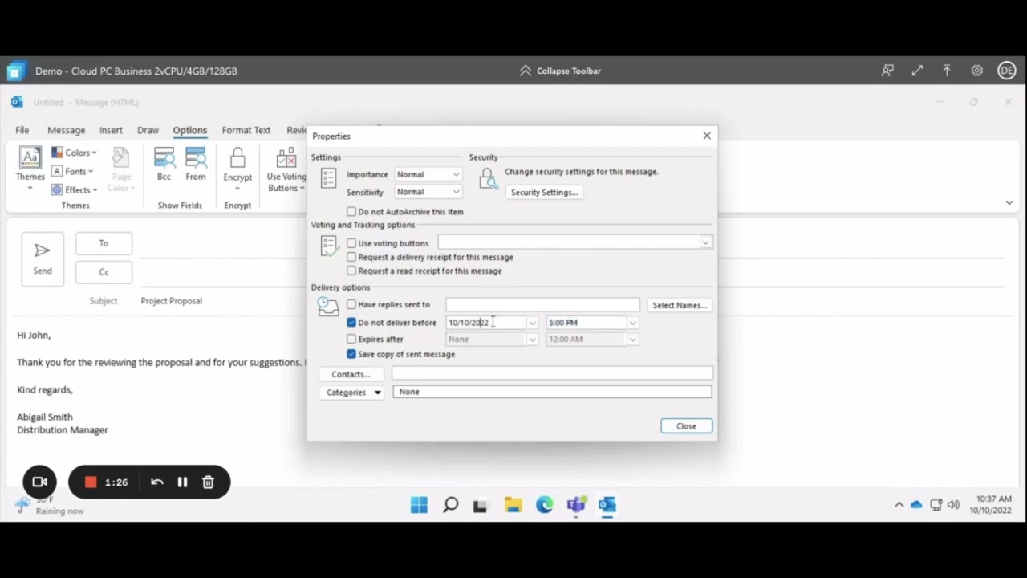This screenshot has height=578, width=1027.
Task: Open the voting buttons options dropdown
Action: click(705, 242)
